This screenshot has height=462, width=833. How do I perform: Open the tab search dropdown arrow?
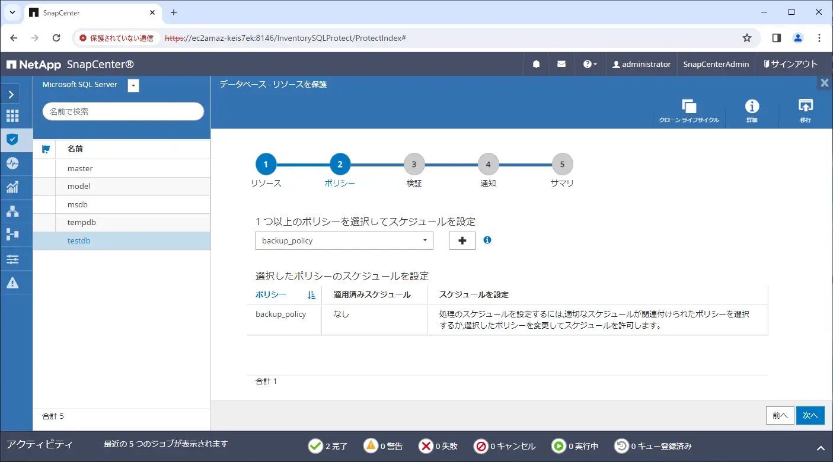point(12,12)
